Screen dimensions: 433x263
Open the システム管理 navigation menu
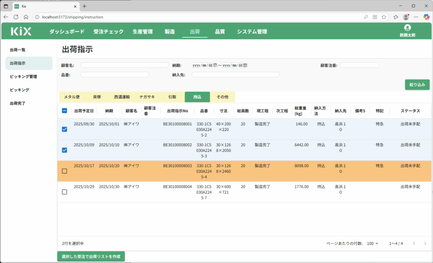point(252,32)
